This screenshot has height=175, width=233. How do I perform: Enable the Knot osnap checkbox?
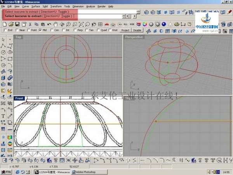(110, 30)
